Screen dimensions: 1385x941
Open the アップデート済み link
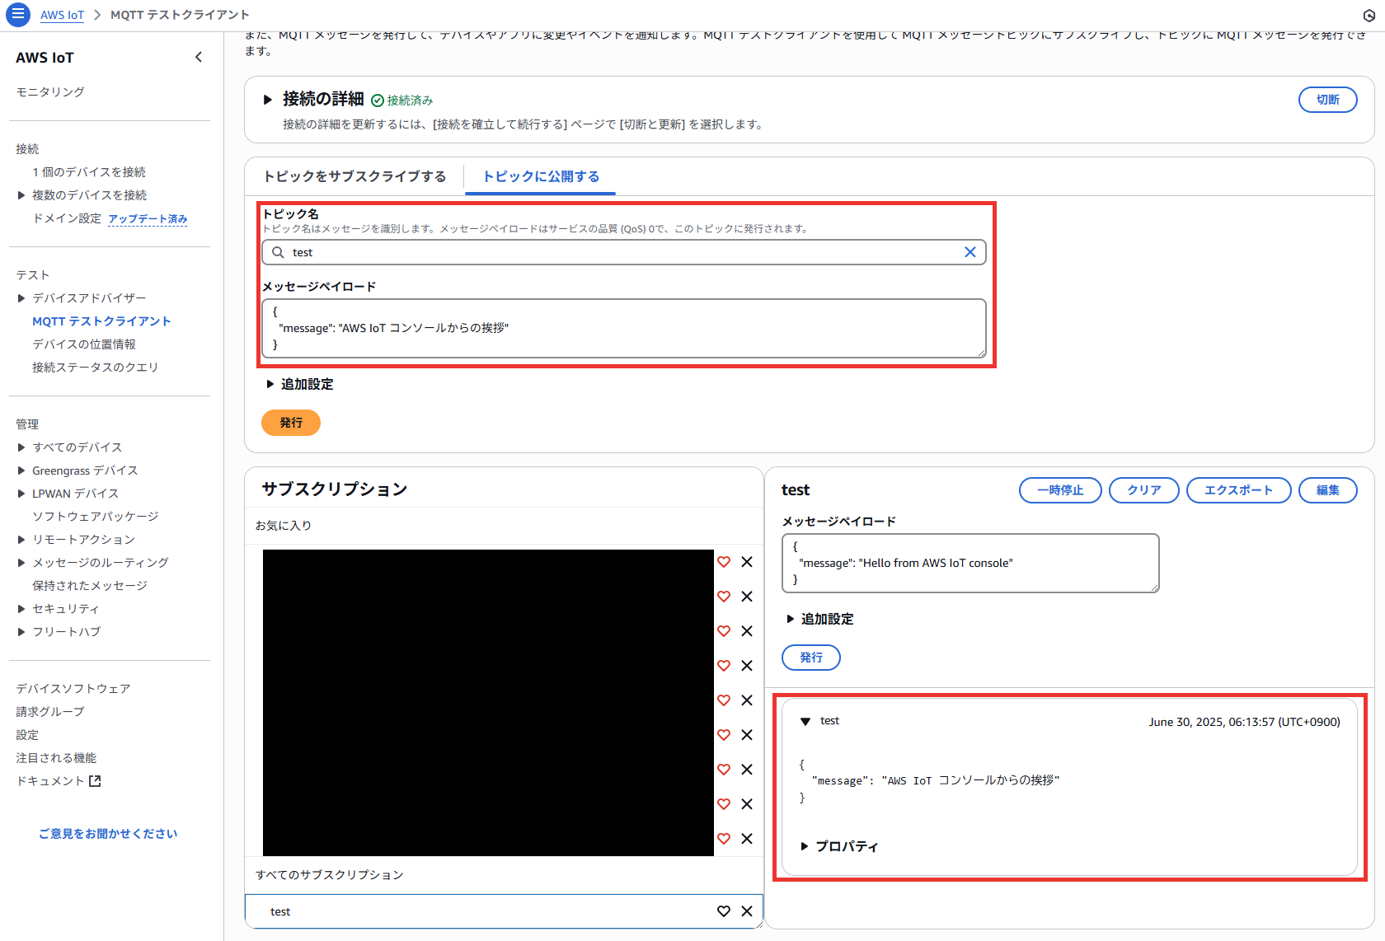(x=148, y=219)
